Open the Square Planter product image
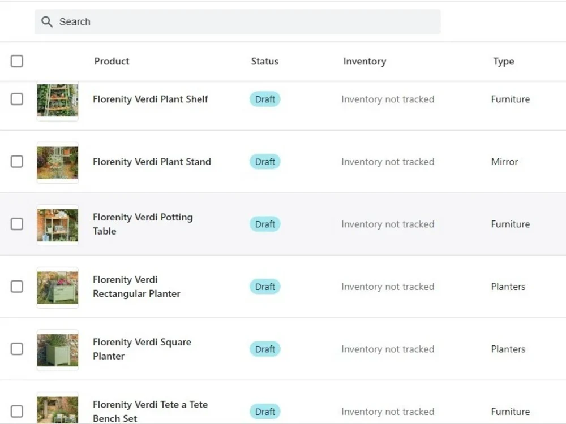566x424 pixels. [x=58, y=350]
